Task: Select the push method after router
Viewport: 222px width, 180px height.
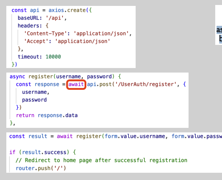Action: coord(44,168)
